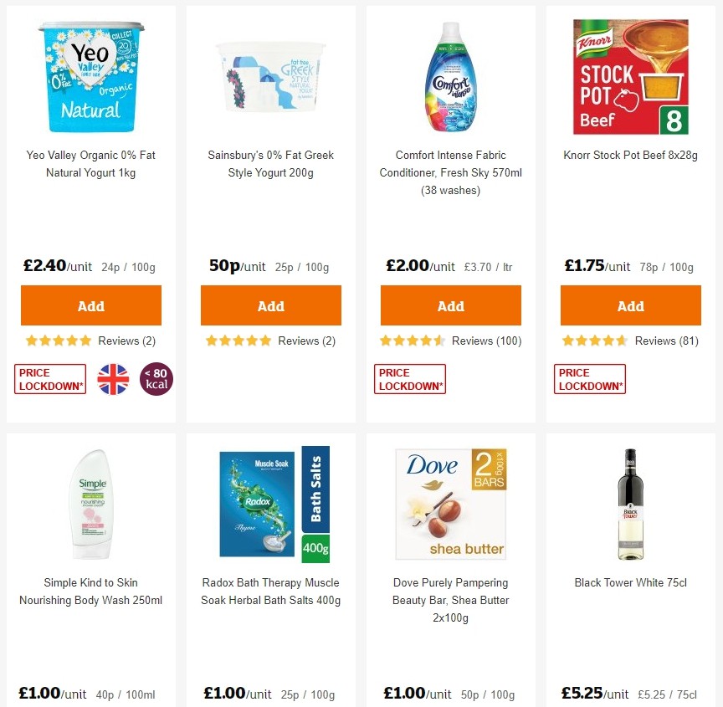Image resolution: width=723 pixels, height=707 pixels.
Task: Click the five-star rating for Sainsbury's Greek yogurt
Action: point(238,341)
